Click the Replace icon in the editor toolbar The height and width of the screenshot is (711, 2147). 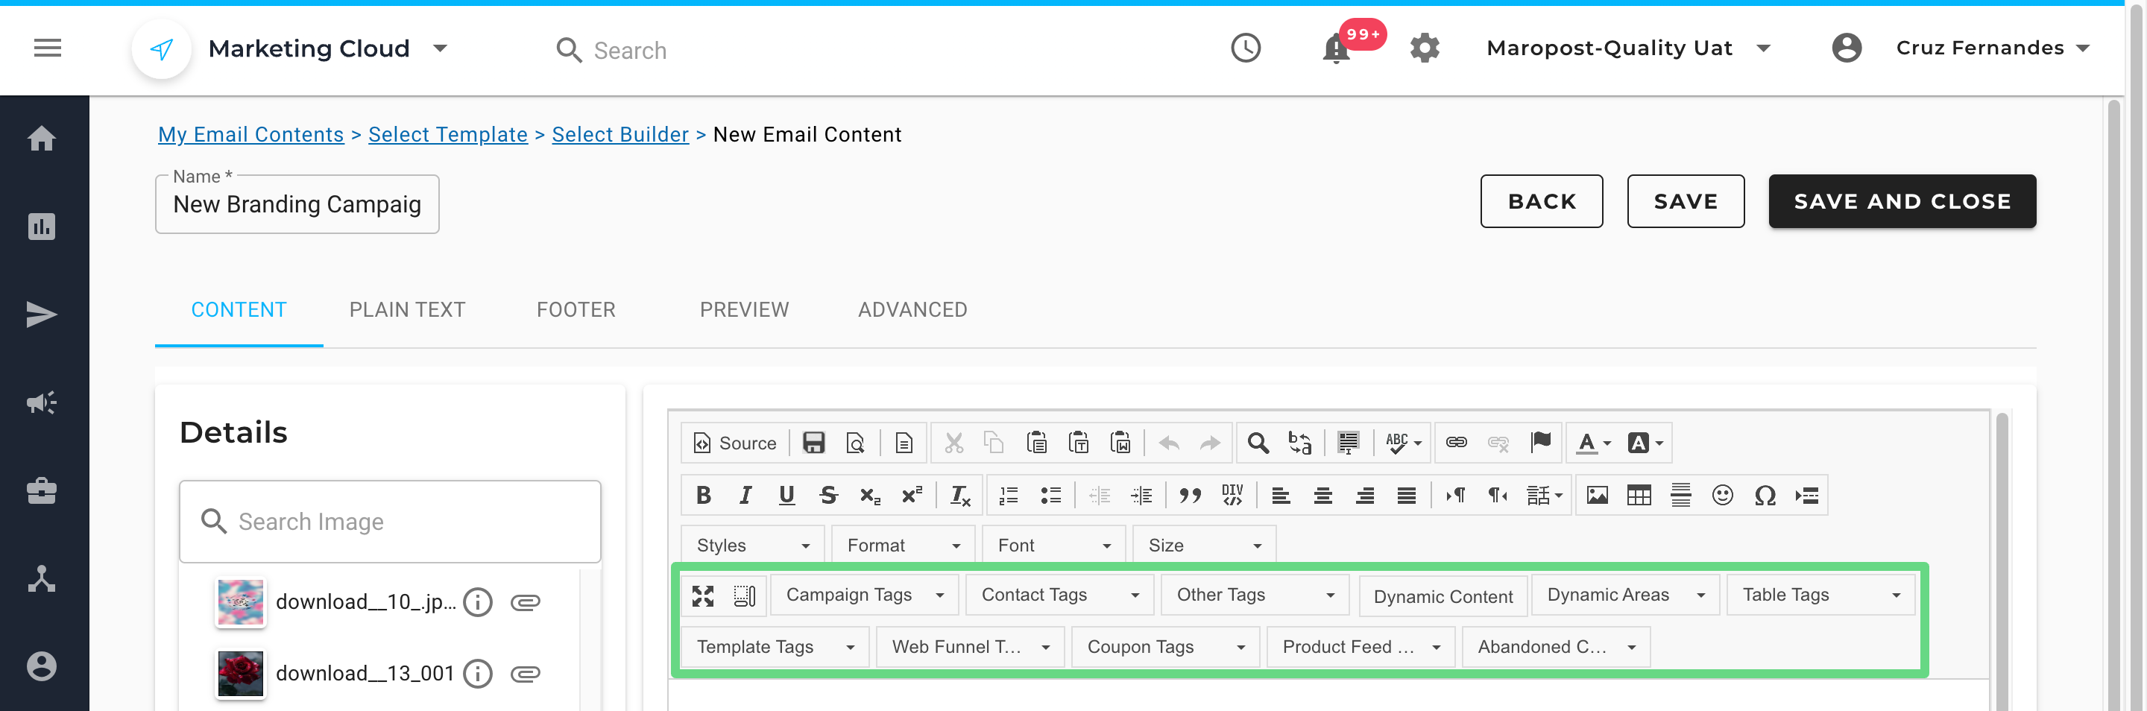(x=1299, y=443)
